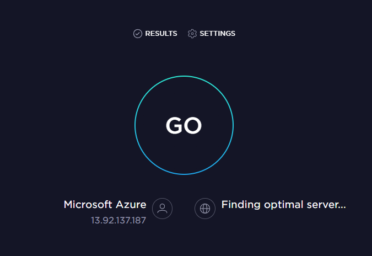Click the word Azure in provider name
This screenshot has height=256, width=372.
point(131,205)
